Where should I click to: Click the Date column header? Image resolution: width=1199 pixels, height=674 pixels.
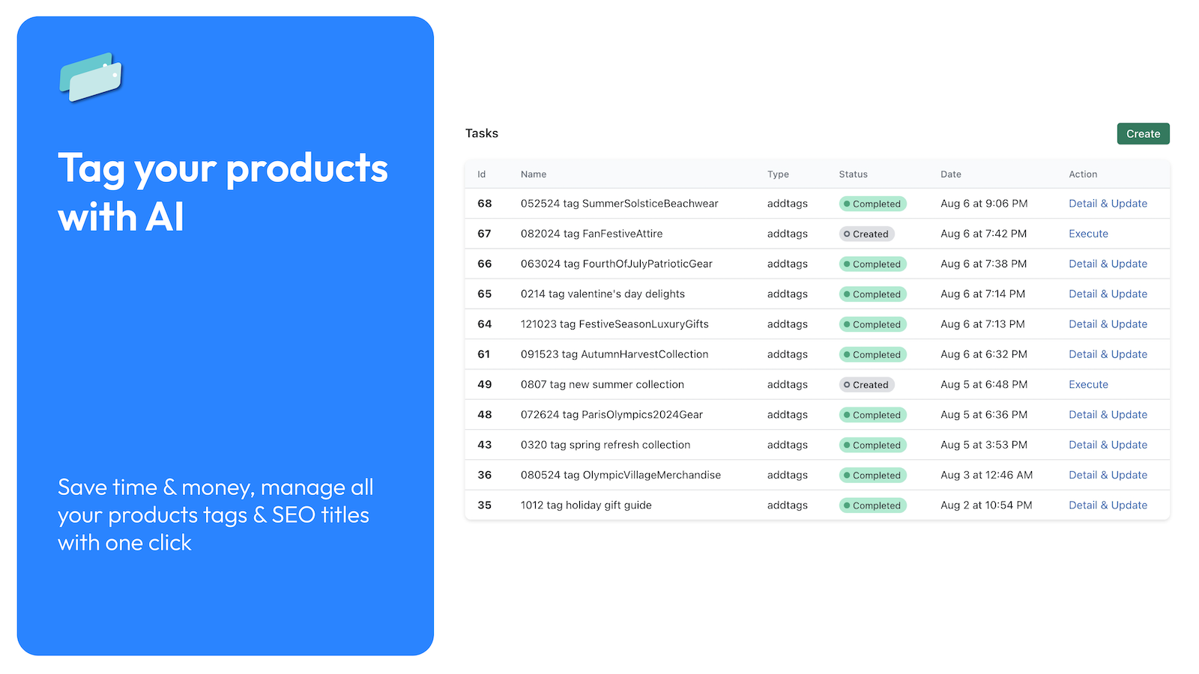pos(950,174)
